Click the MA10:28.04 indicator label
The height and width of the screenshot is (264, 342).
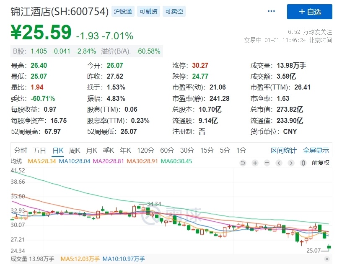75,161
